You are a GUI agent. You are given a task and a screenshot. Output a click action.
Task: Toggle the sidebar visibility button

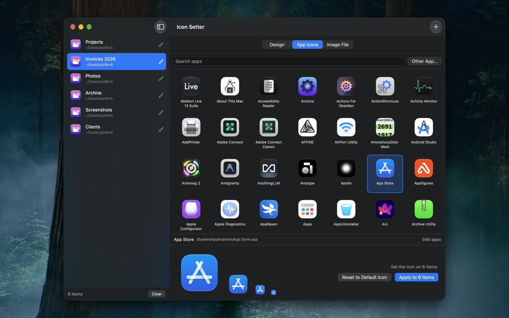coord(160,27)
